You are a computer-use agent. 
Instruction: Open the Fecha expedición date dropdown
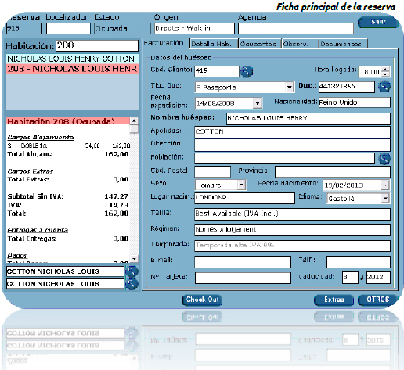(x=258, y=103)
